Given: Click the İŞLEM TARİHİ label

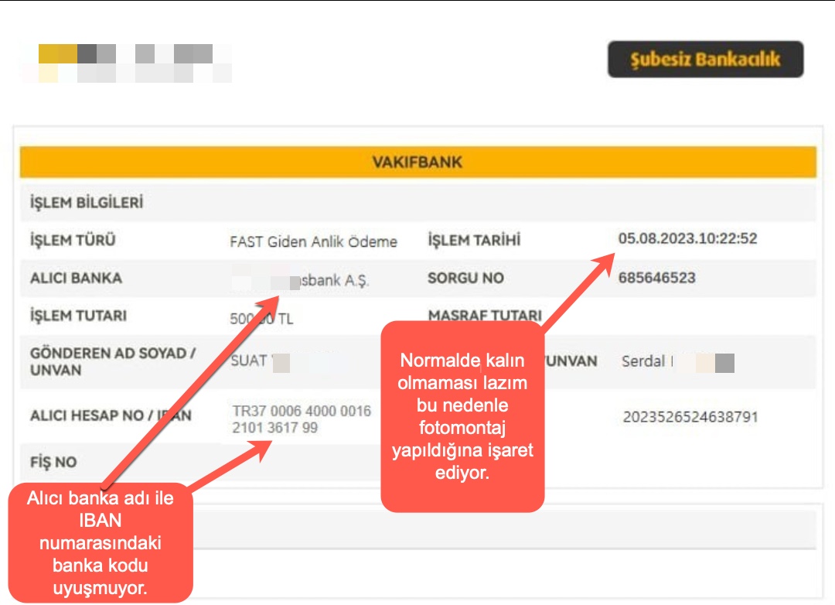Looking at the screenshot, I should (x=474, y=241).
